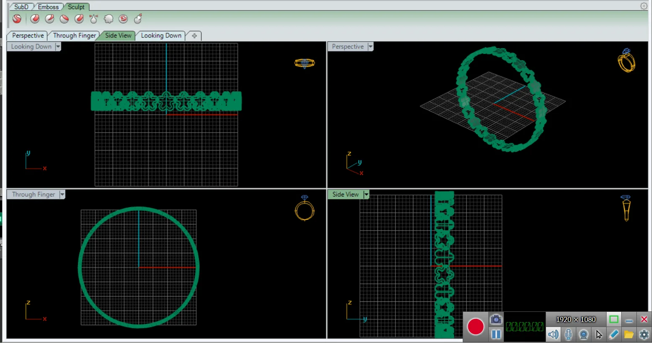Start recording with the red record button
The height and width of the screenshot is (343, 652).
pyautogui.click(x=476, y=327)
